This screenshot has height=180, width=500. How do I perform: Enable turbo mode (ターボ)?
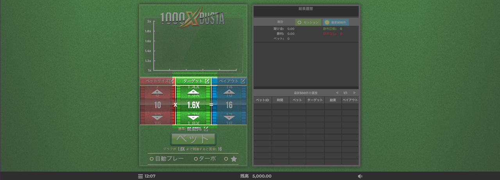click(x=205, y=159)
